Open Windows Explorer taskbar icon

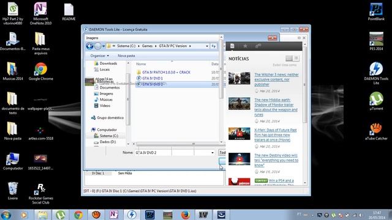[42, 215]
